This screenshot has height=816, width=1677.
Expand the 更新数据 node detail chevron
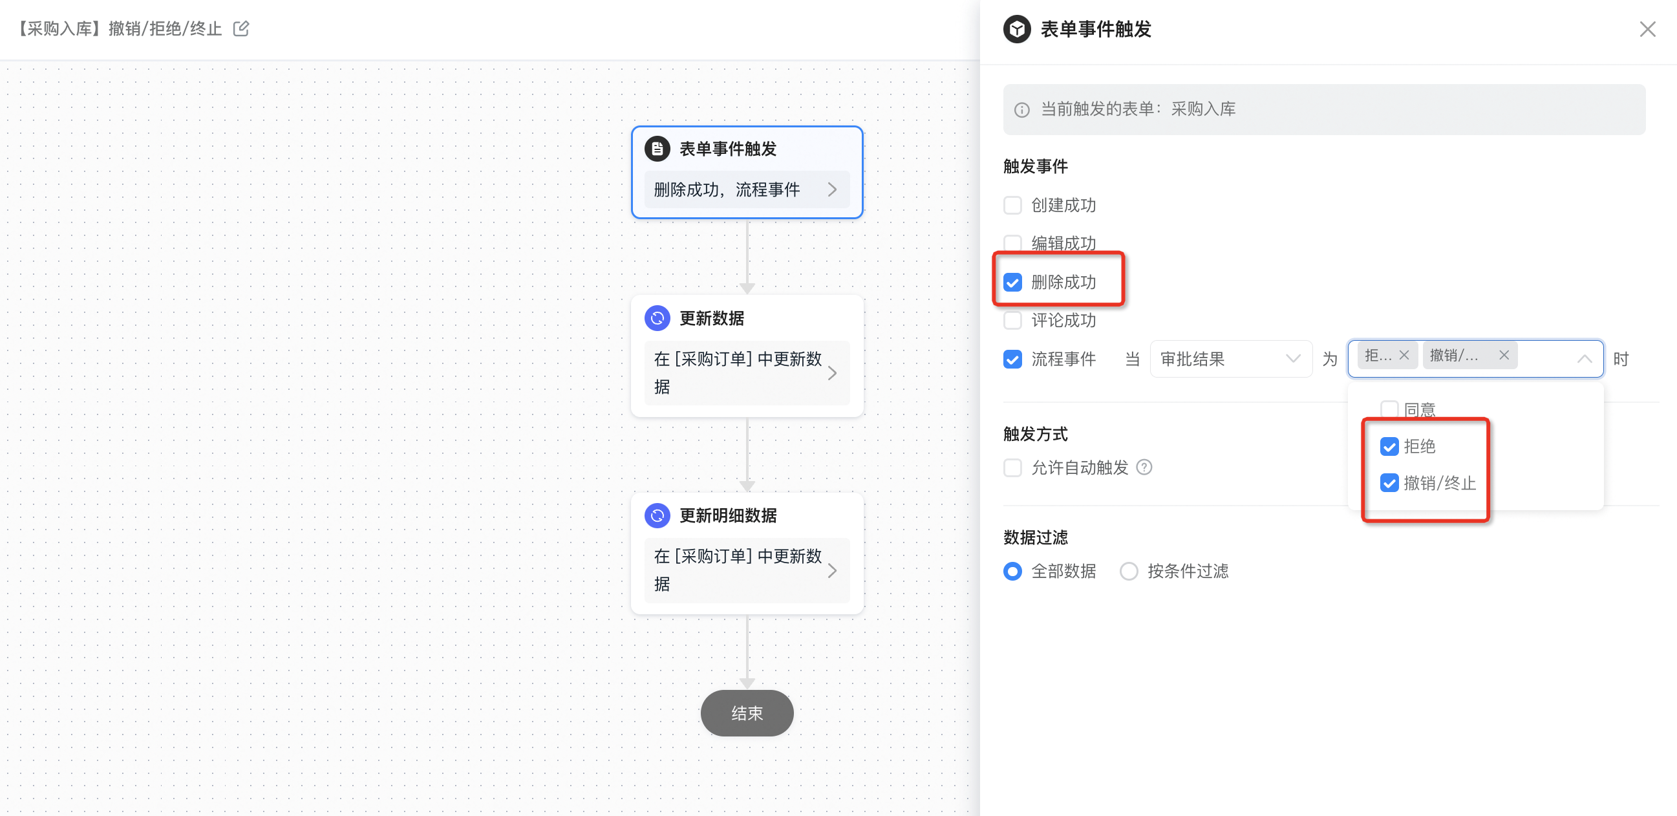click(831, 373)
